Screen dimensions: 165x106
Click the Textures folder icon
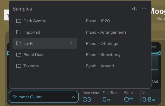(x=18, y=66)
